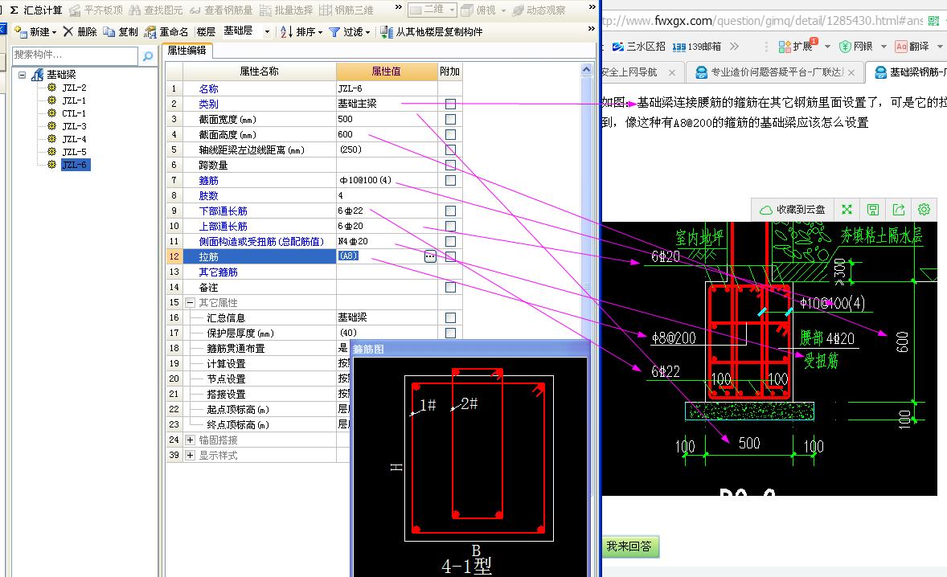947x577 pixels.
Task: Click the settings gear icon above drawing
Action: pos(924,210)
